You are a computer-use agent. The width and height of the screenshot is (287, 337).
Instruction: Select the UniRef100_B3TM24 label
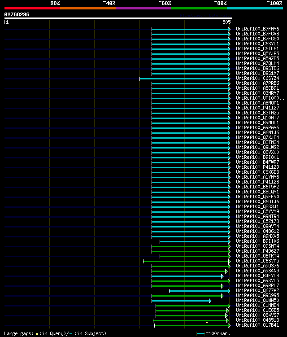[257, 143]
